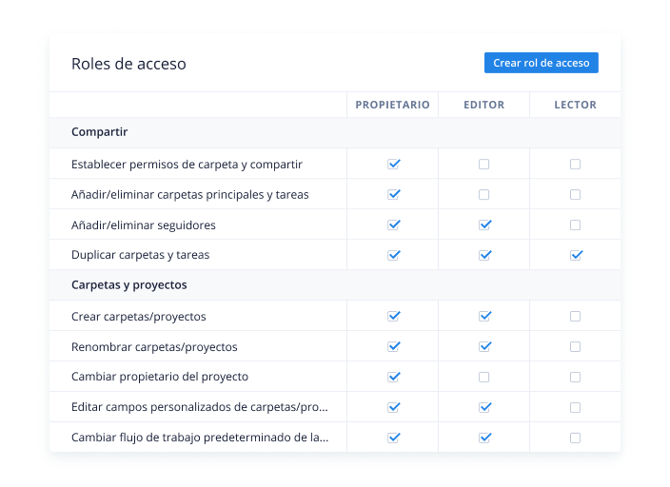Enable Editor for Añadir/eliminar carpetas principales
Screen dimensions: 670x487
[x=483, y=194]
